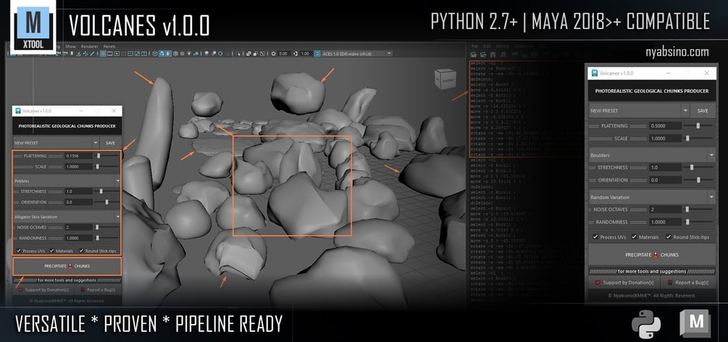
Task: Click PRECIPITATE CHUNKS in the Pebbles window
Action: click(67, 267)
